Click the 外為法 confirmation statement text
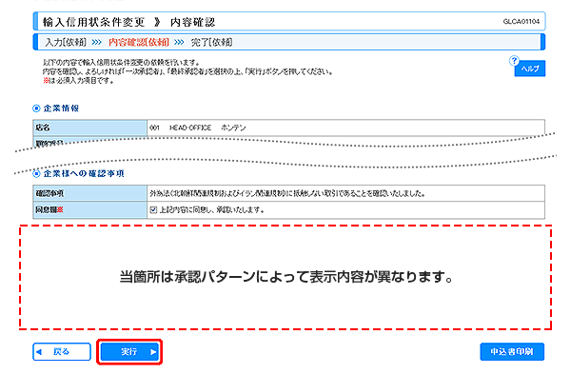The height and width of the screenshot is (374, 571). point(287,193)
